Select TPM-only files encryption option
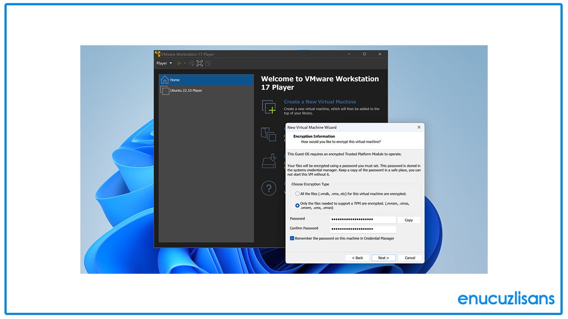Viewport: 568px width, 319px height. [x=298, y=205]
